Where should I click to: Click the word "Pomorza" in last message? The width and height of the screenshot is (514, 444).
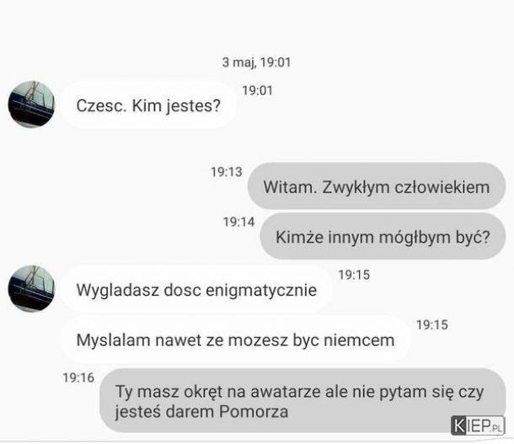(254, 412)
